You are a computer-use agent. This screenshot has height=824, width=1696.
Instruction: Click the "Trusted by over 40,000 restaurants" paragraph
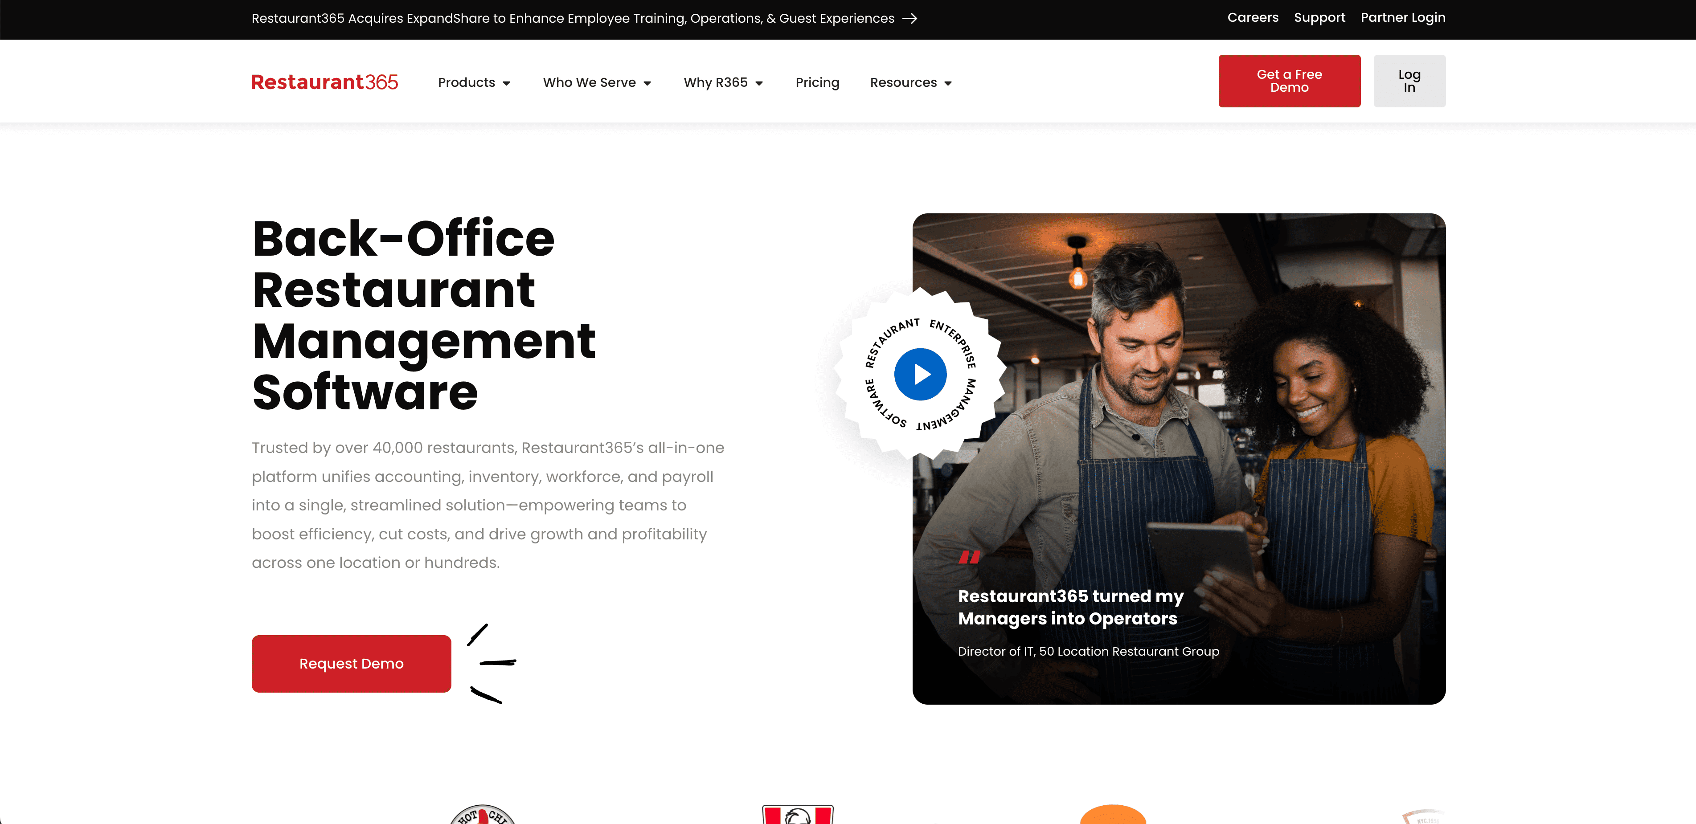tap(488, 505)
